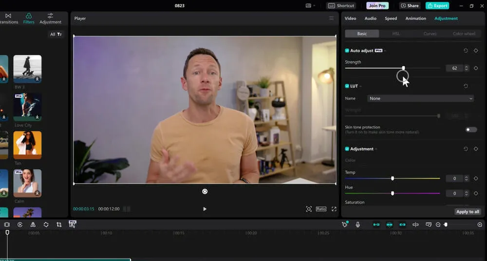487x261 pixels.
Task: Click the Apply to all button
Action: point(468,212)
